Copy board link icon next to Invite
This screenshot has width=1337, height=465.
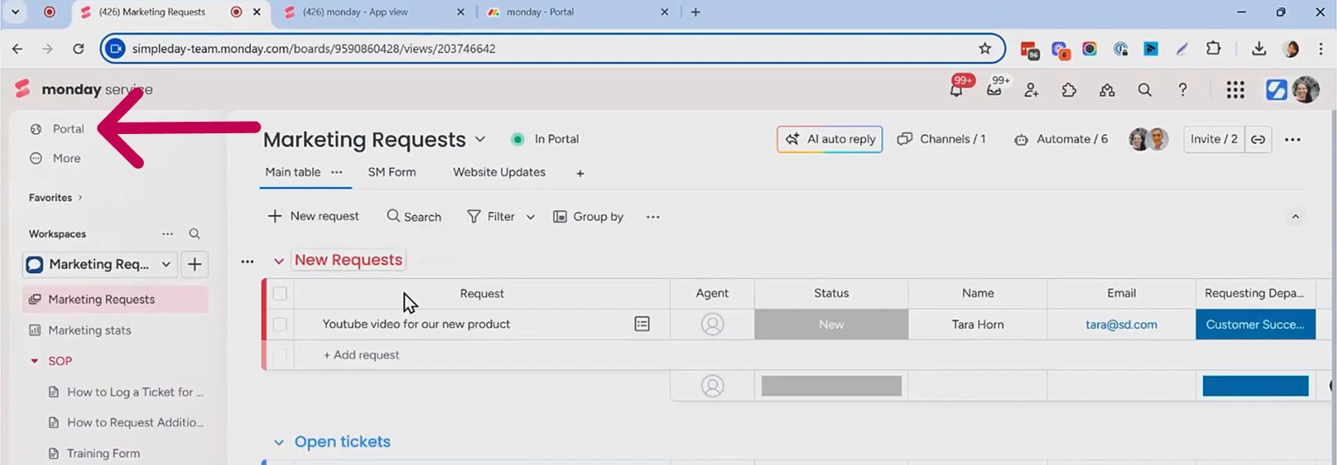point(1259,140)
